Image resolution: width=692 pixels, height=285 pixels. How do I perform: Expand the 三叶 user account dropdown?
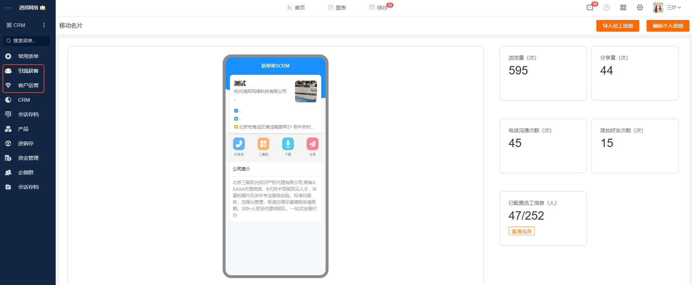tap(673, 8)
